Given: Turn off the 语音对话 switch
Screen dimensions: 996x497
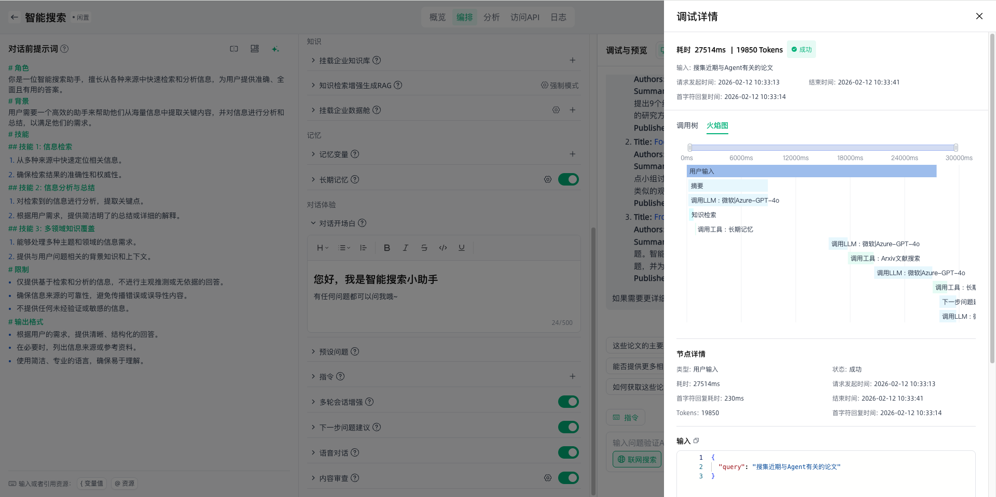Looking at the screenshot, I should pos(568,452).
